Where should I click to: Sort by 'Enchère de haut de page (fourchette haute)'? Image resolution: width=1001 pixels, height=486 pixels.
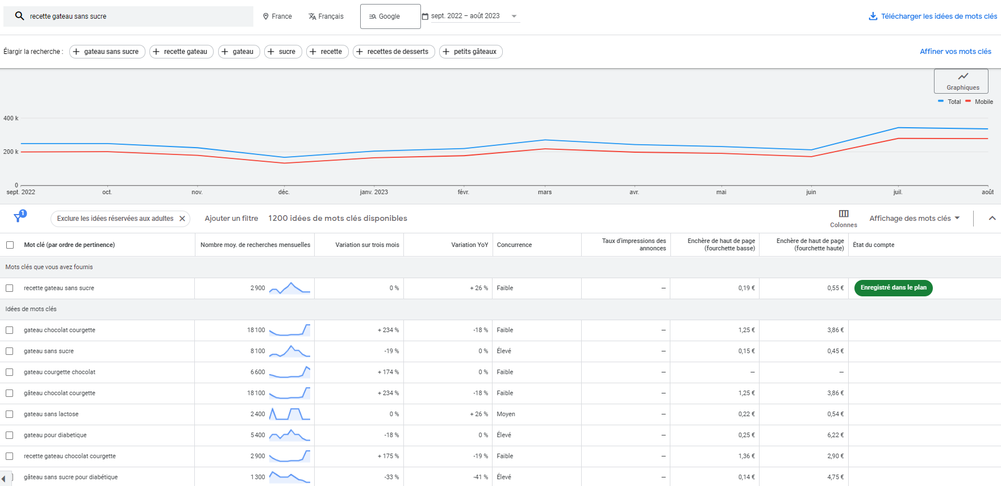[810, 245]
